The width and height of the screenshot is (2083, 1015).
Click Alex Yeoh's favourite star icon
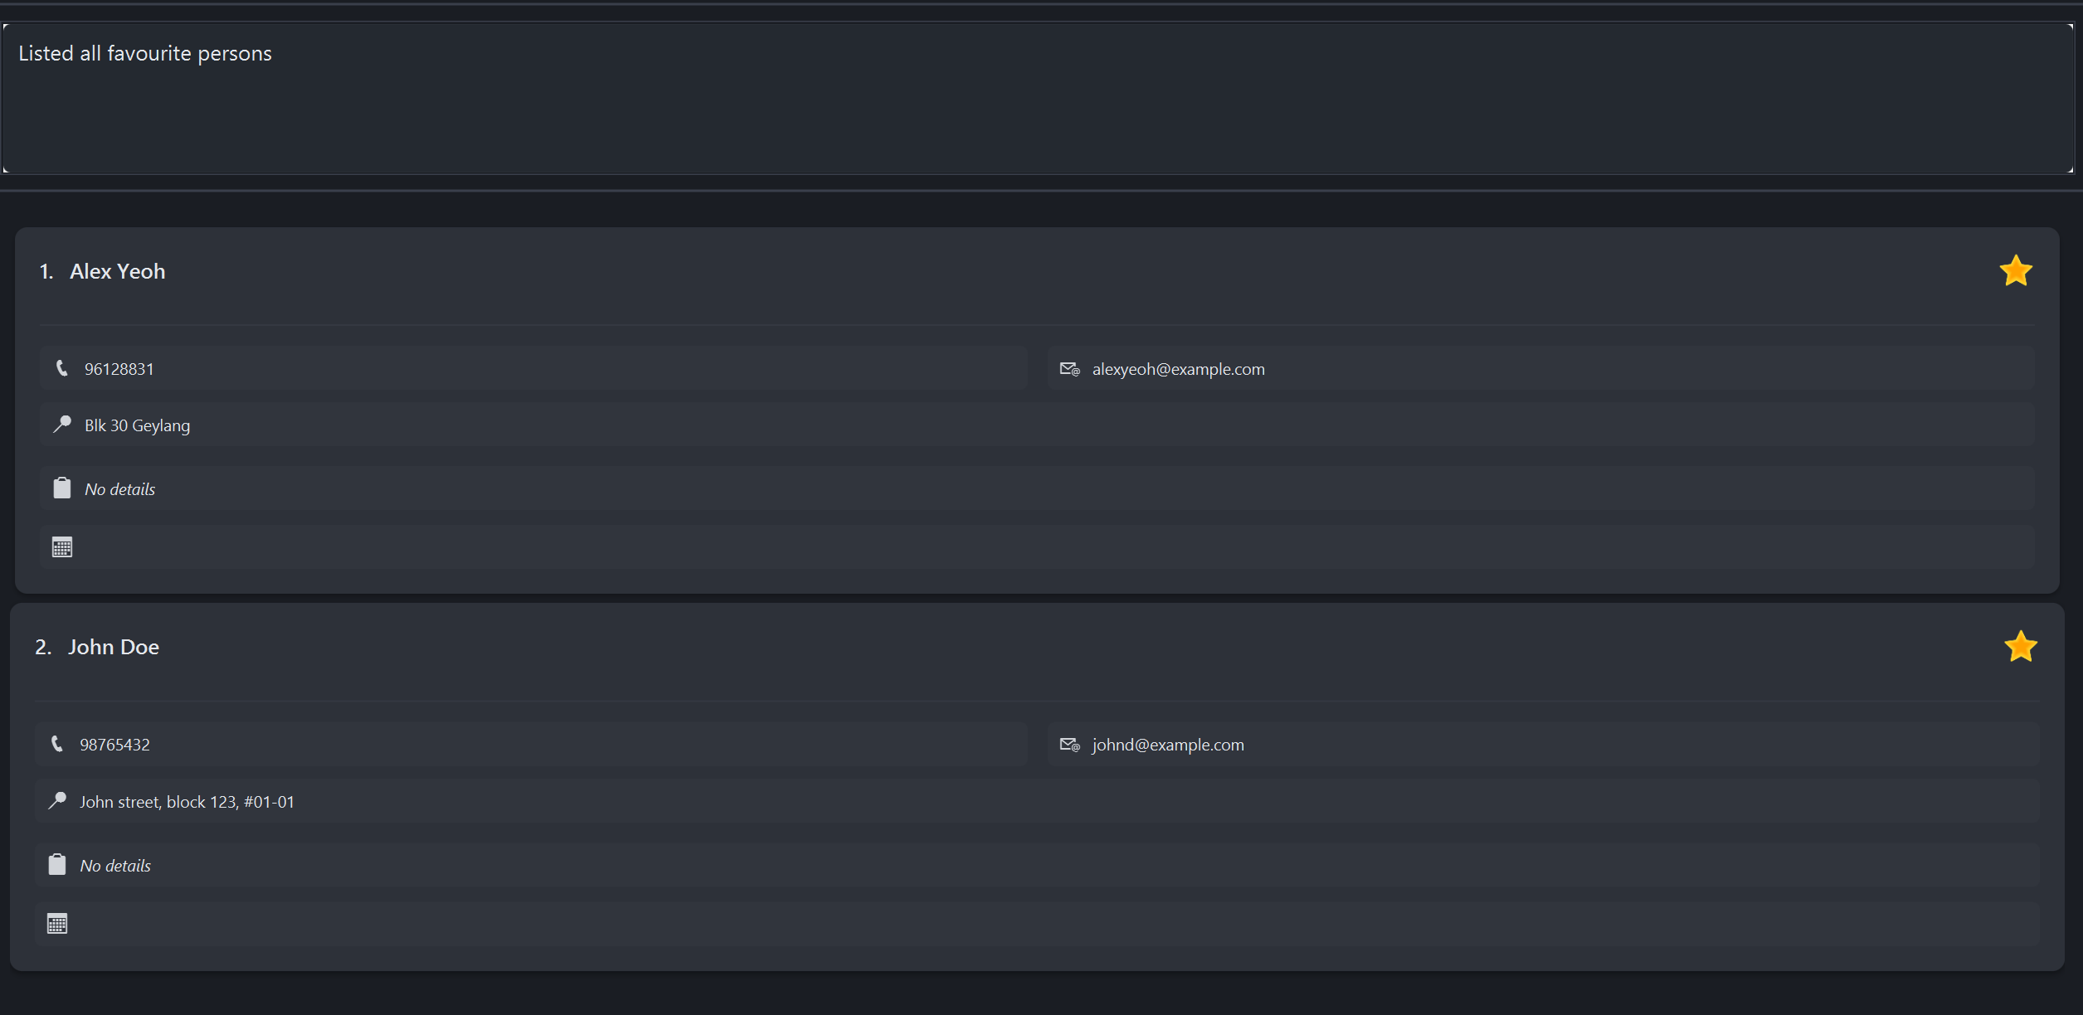coord(2015,271)
